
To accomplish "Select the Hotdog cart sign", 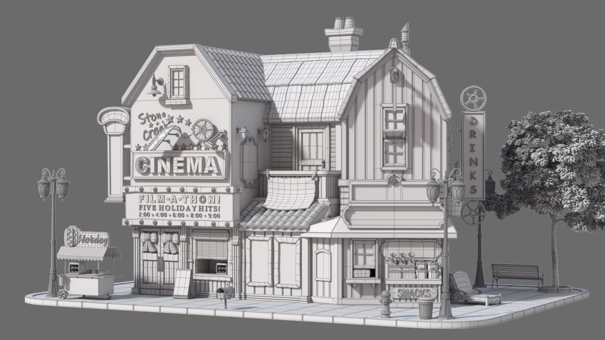I will coord(87,237).
